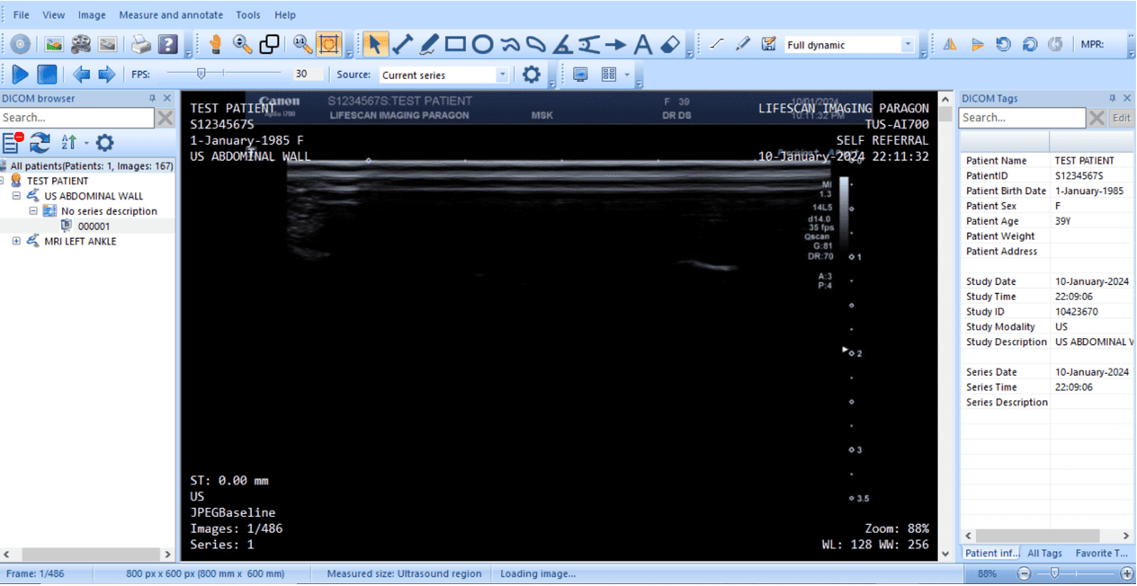Click the Edit button in DICOM Tags
This screenshot has height=586, width=1137.
1122,118
